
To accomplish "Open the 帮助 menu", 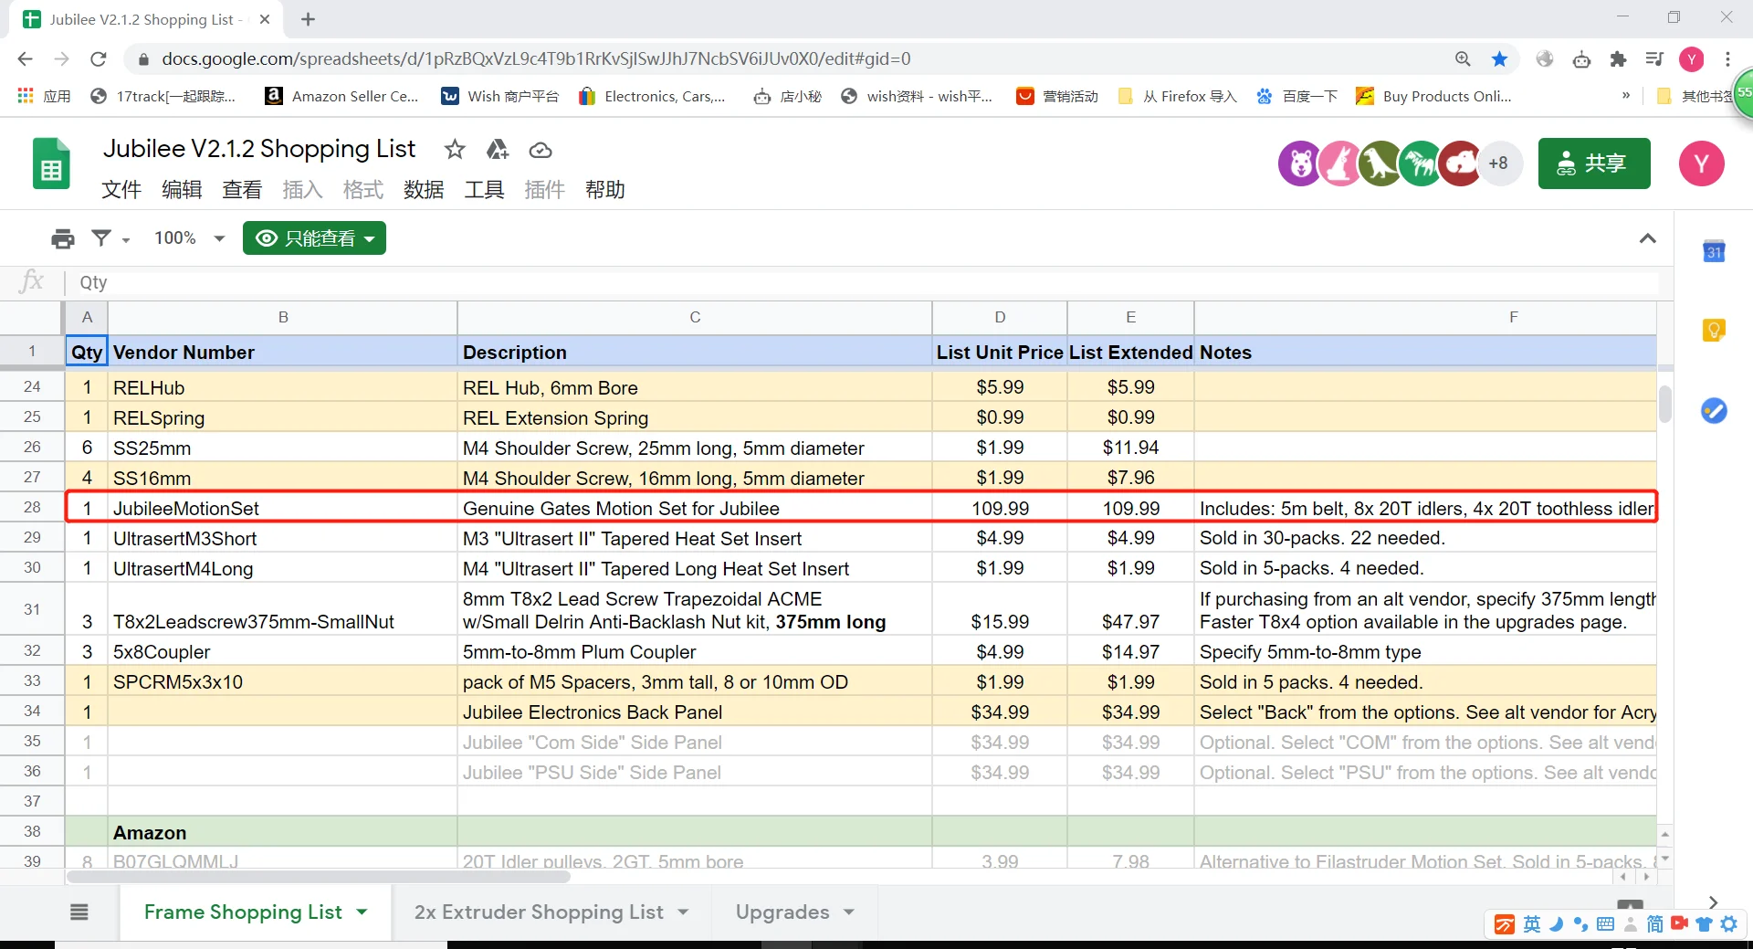I will click(x=605, y=190).
